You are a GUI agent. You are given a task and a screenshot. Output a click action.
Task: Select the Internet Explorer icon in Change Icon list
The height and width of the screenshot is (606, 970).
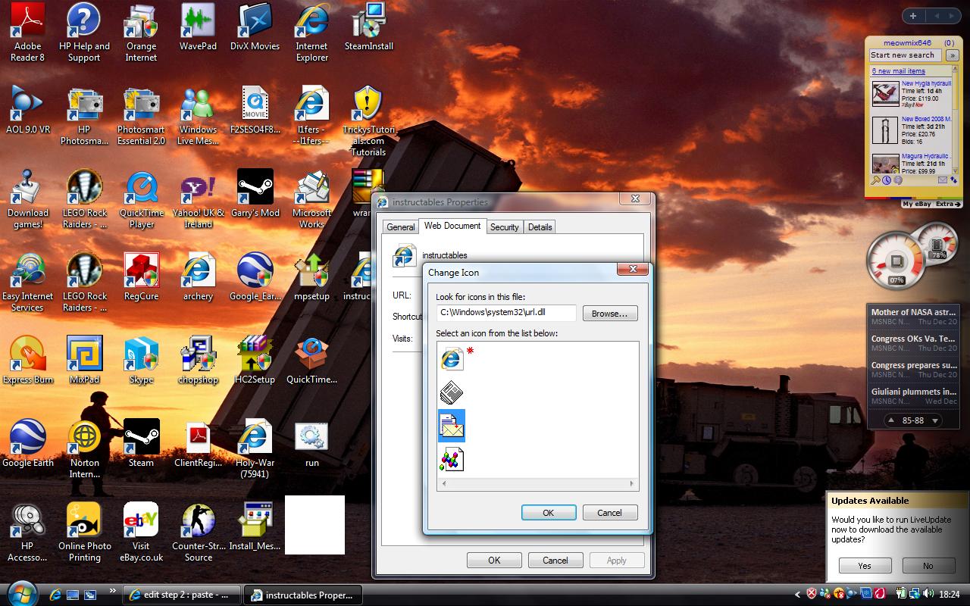click(452, 358)
